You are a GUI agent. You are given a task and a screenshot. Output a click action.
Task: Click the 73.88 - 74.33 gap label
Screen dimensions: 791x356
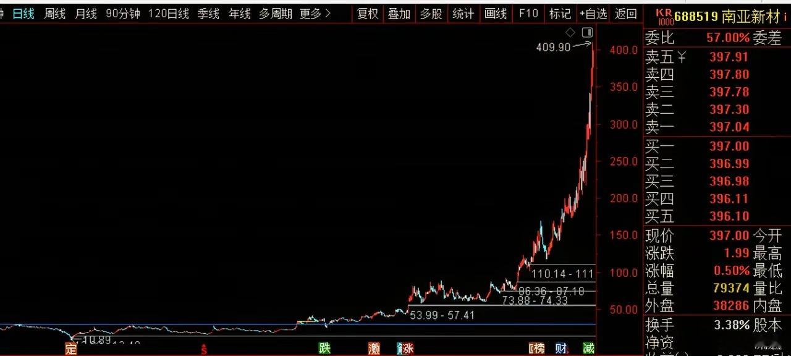click(x=535, y=300)
